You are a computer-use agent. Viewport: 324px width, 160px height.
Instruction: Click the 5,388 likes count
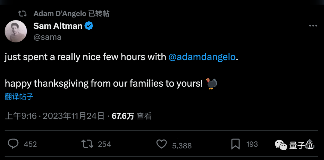pyautogui.click(x=182, y=146)
